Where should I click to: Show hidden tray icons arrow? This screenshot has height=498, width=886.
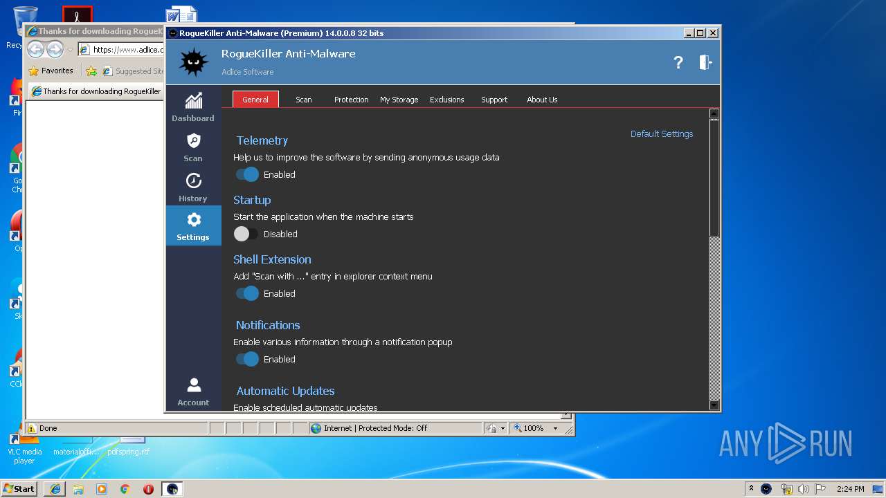(x=751, y=488)
